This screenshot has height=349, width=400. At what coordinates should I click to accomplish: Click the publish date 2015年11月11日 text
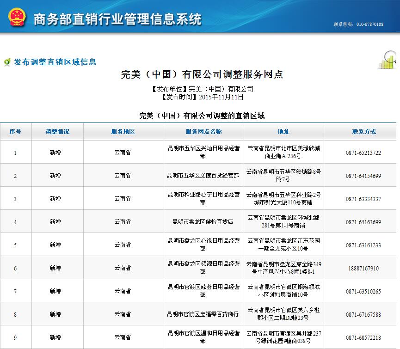(221, 97)
